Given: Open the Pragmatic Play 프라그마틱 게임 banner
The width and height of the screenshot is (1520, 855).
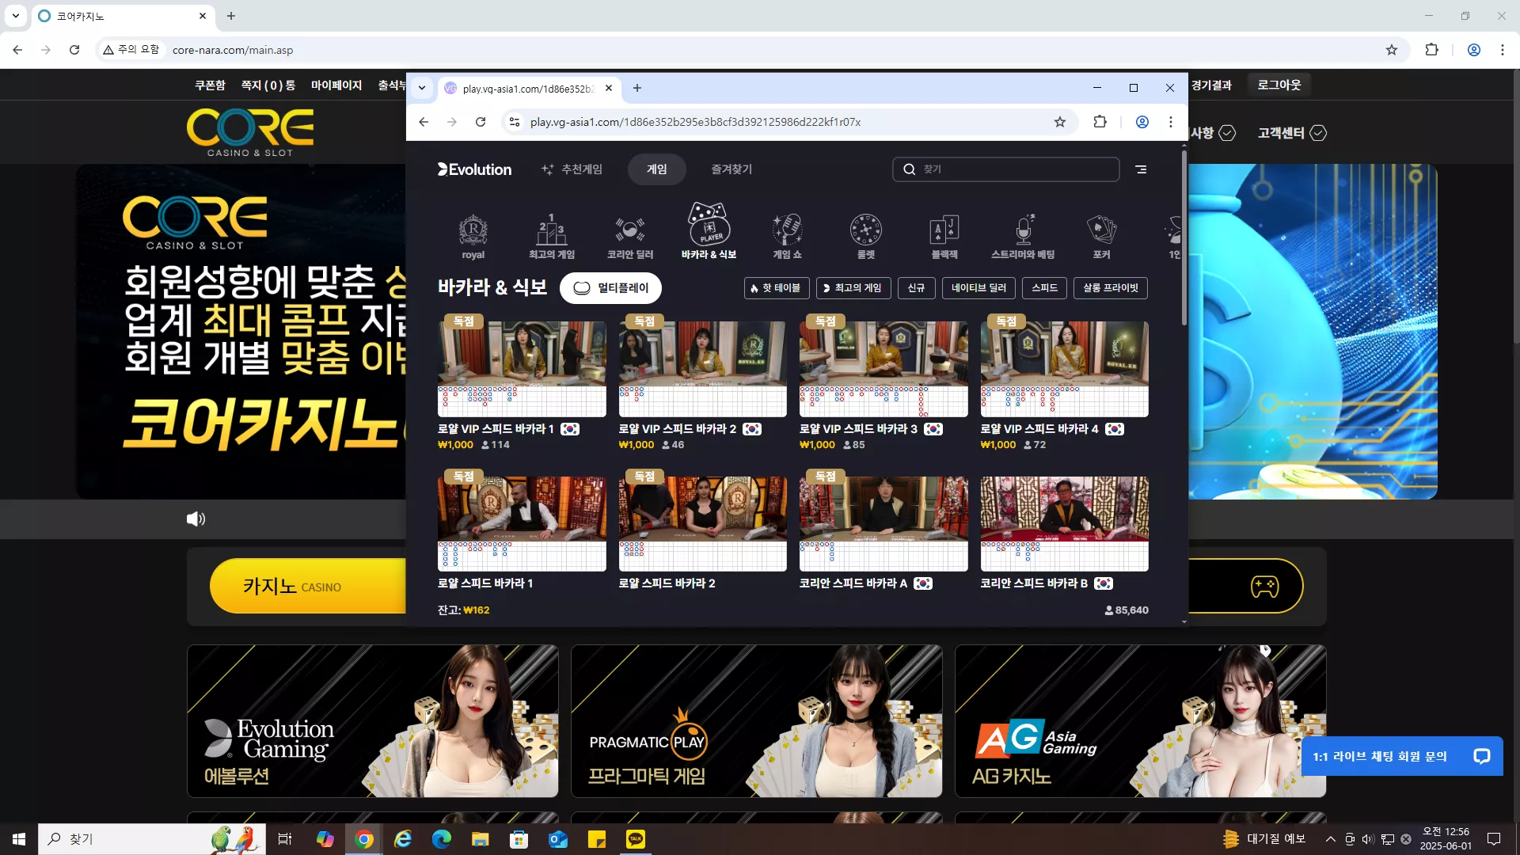Looking at the screenshot, I should click(757, 721).
